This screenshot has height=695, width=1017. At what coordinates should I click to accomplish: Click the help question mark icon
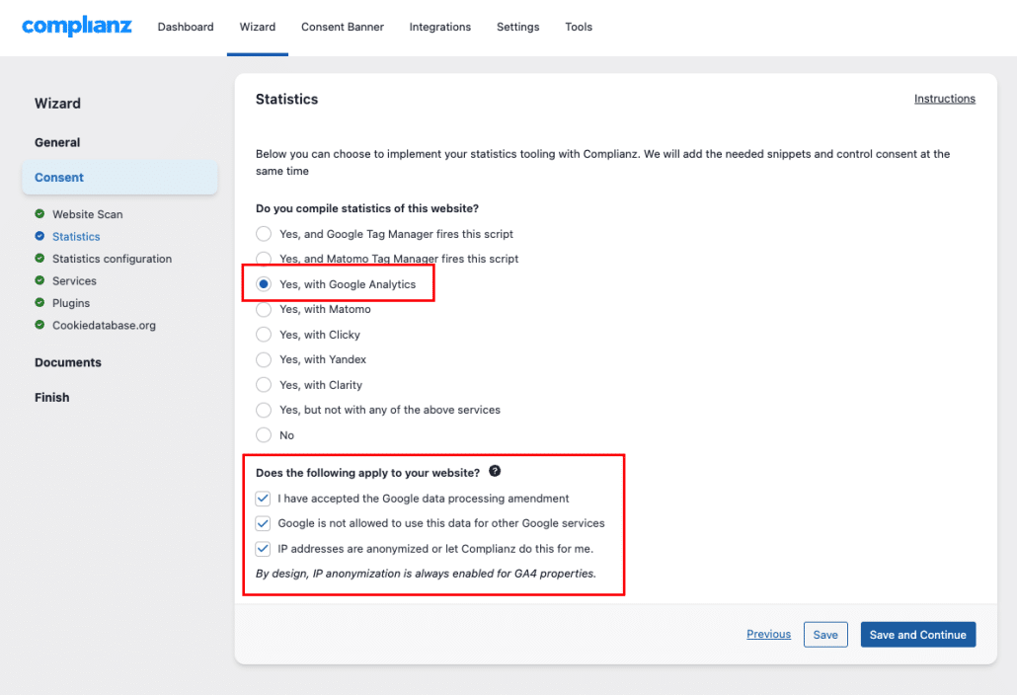click(495, 471)
